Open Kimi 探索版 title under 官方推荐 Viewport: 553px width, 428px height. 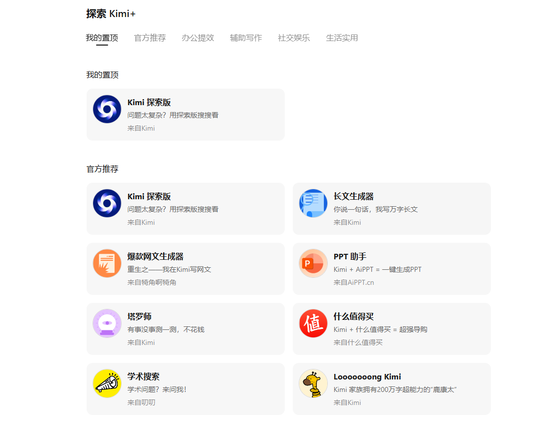(x=149, y=197)
